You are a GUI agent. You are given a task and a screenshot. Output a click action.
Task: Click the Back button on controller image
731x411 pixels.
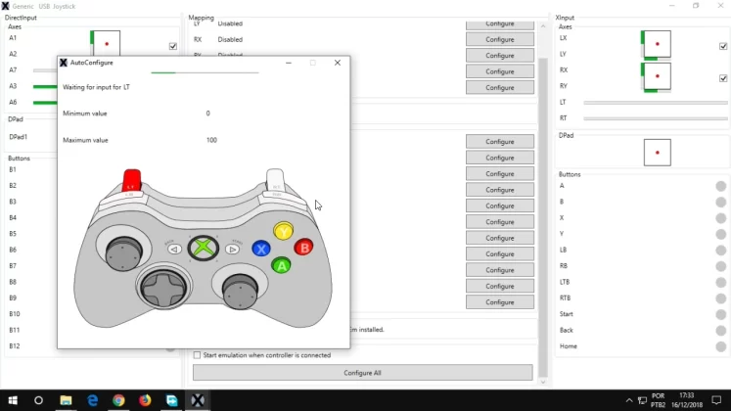click(x=174, y=250)
